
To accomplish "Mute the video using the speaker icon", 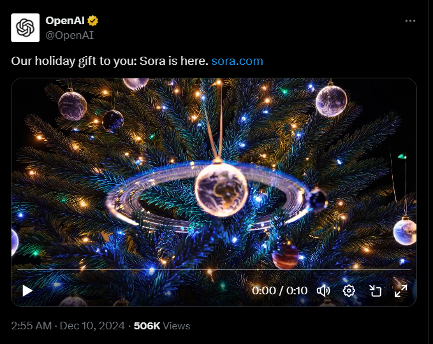I will [323, 290].
